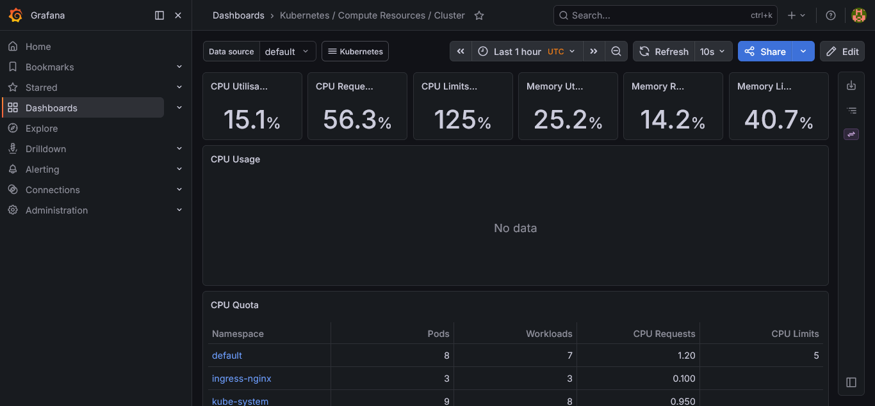The height and width of the screenshot is (406, 875).
Task: Dock the sidebar menu panel icon
Action: coord(159,15)
